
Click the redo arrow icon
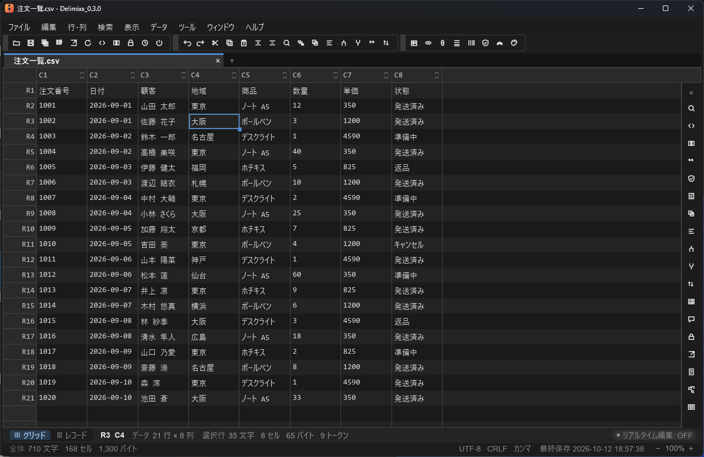click(201, 43)
